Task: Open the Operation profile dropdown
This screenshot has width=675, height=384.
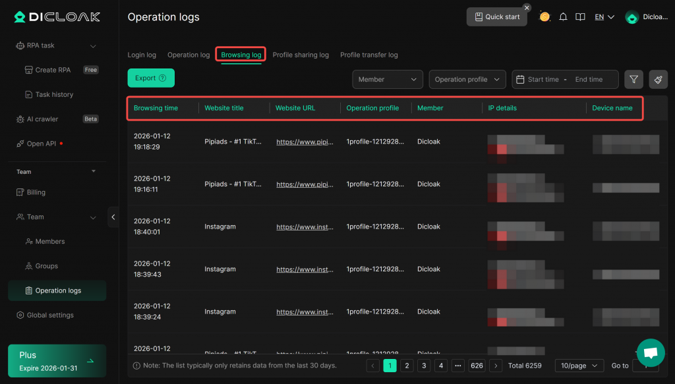Action: [x=467, y=79]
